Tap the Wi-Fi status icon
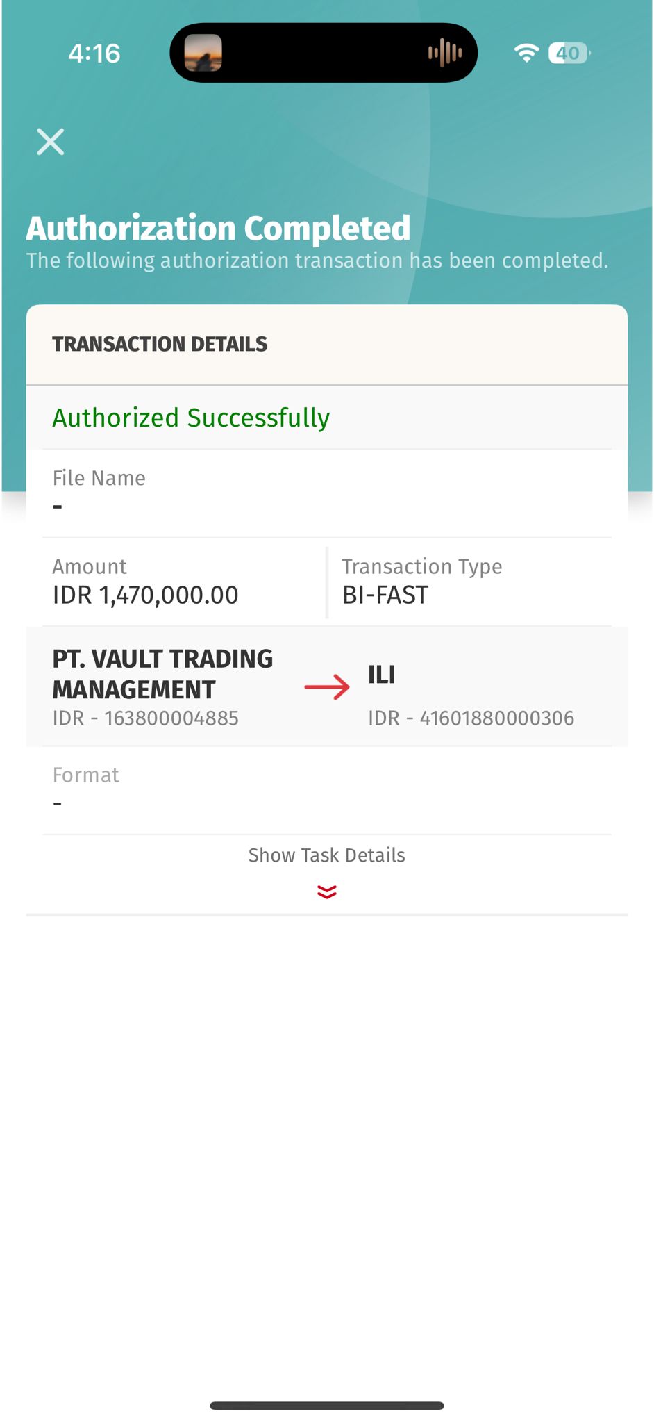The height and width of the screenshot is (1423, 654). click(526, 53)
